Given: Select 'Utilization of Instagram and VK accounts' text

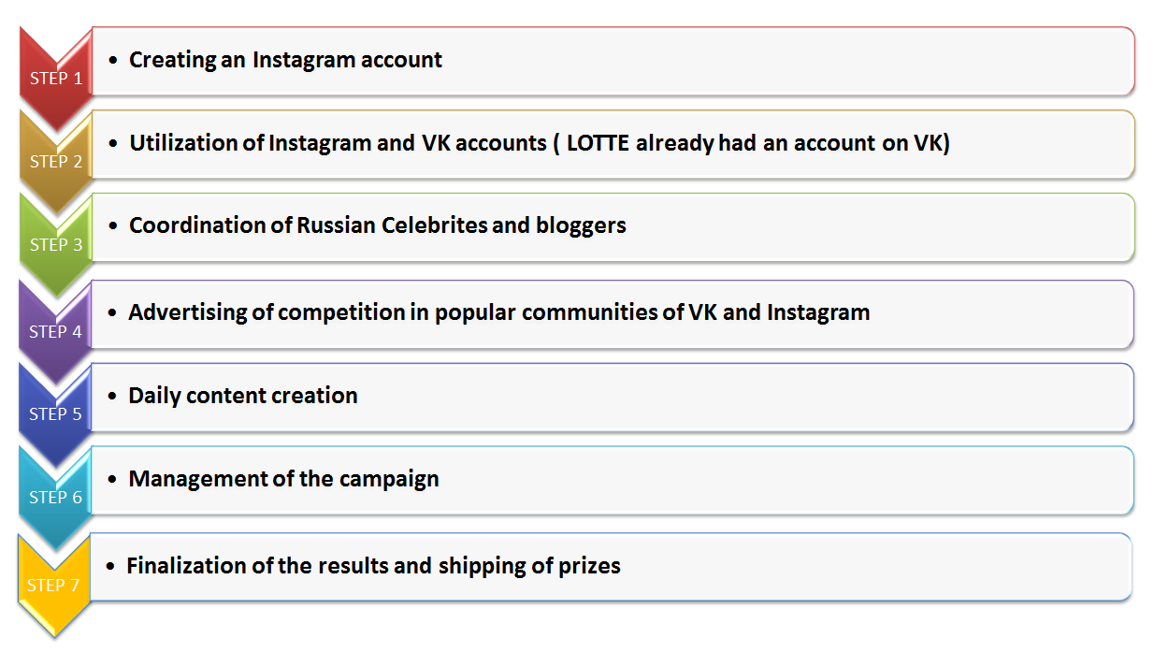Looking at the screenshot, I should point(338,143).
